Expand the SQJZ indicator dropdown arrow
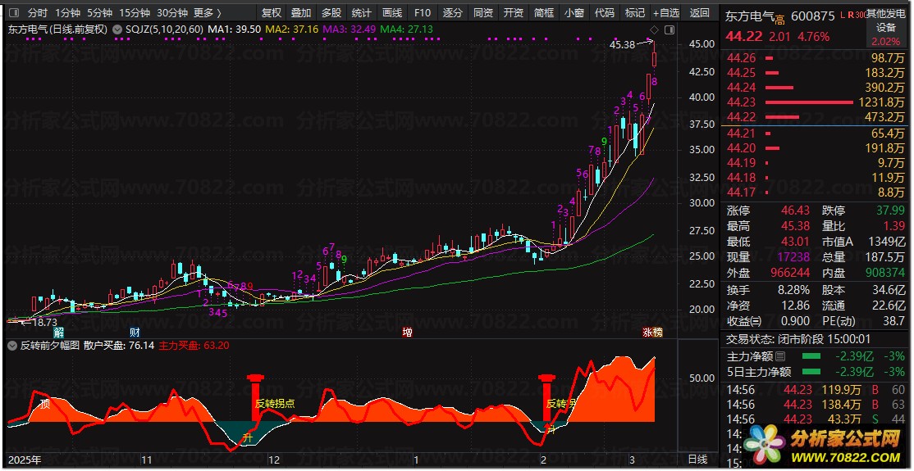The width and height of the screenshot is (914, 471). click(118, 29)
